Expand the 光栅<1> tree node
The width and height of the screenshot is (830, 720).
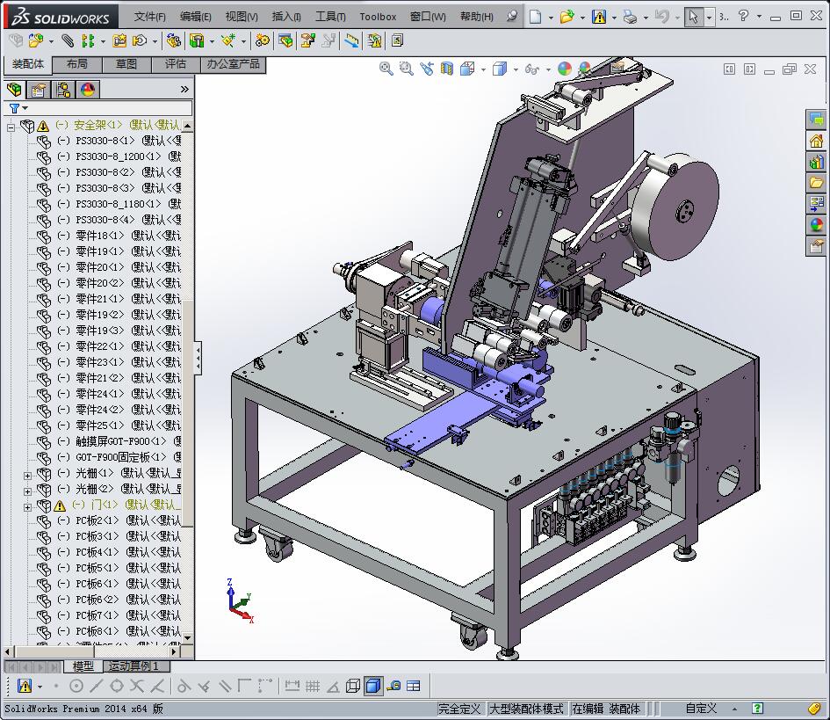tap(27, 476)
